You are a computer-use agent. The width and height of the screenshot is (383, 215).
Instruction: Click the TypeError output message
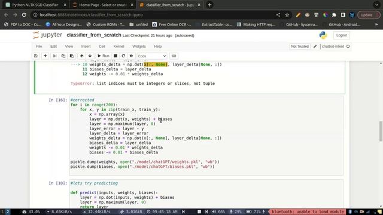(142, 84)
